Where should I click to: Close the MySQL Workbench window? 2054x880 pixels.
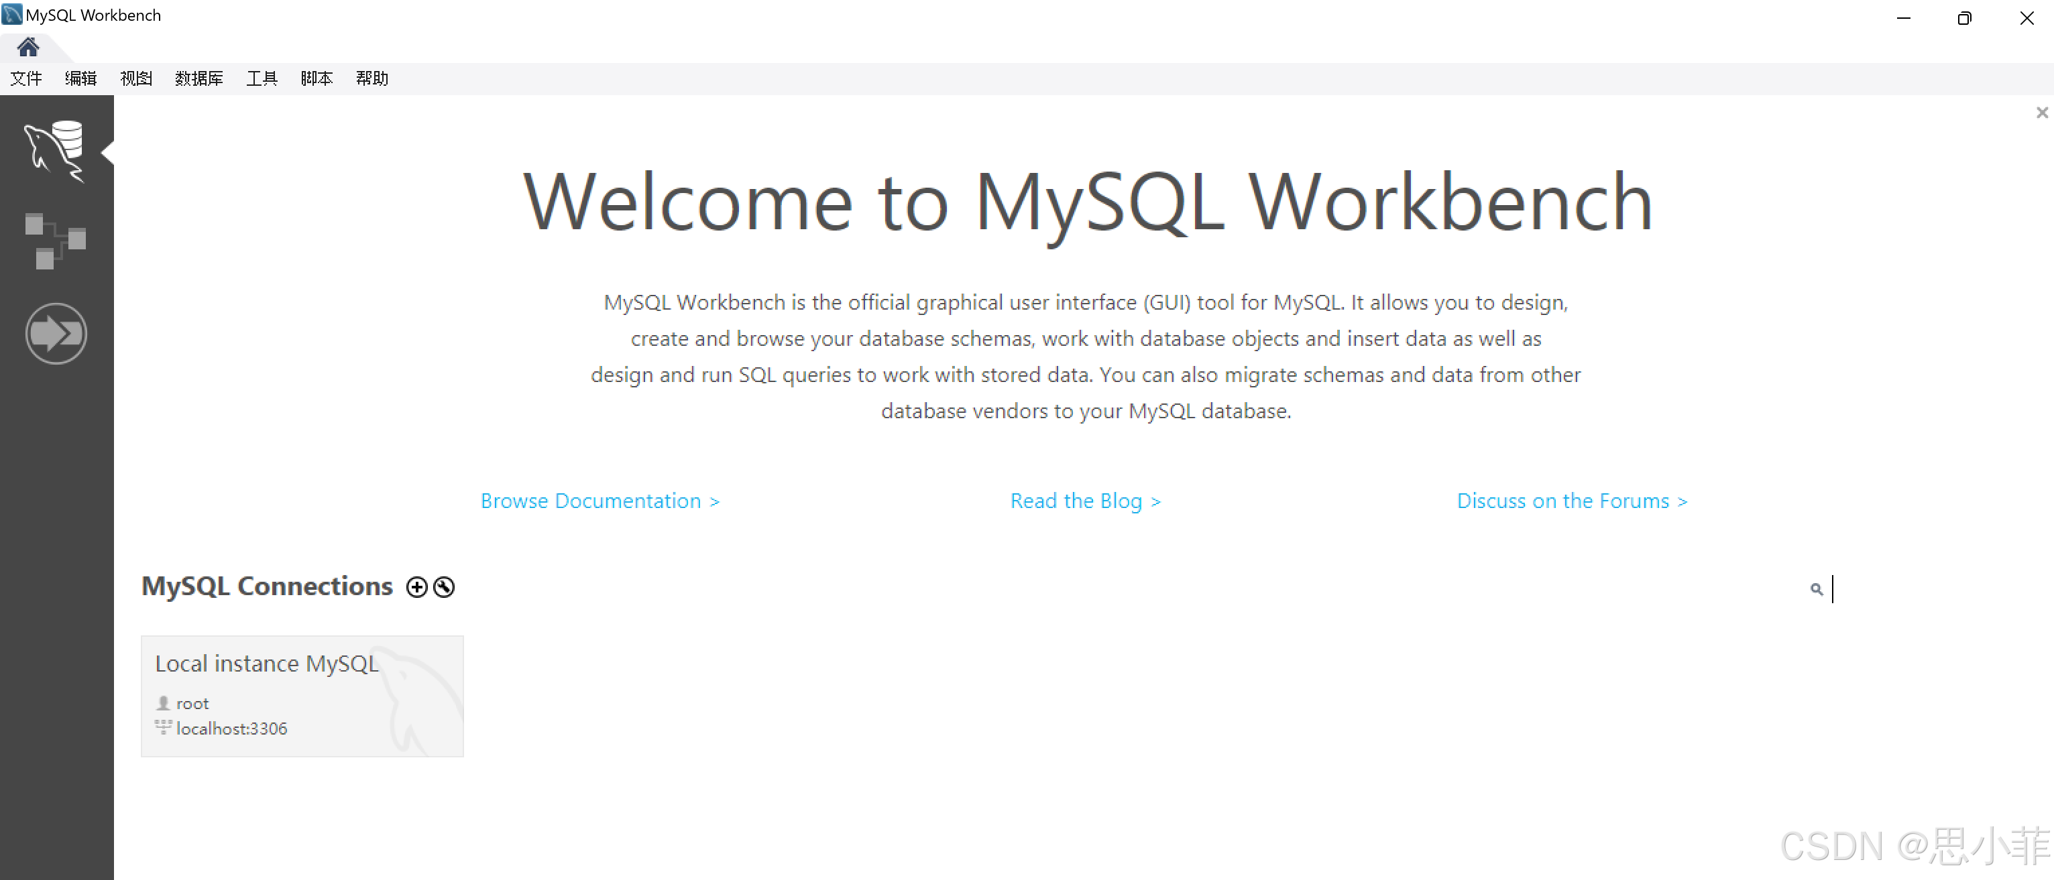(2026, 17)
